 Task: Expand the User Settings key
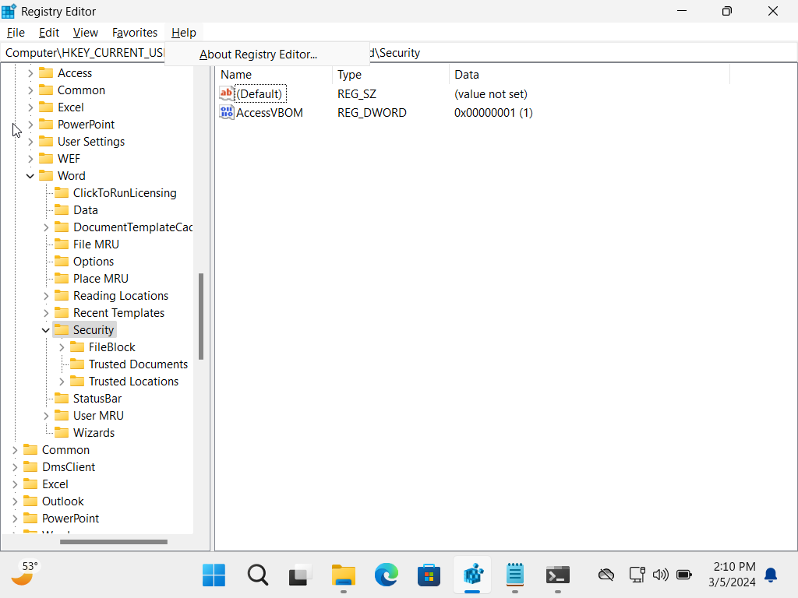tap(30, 142)
